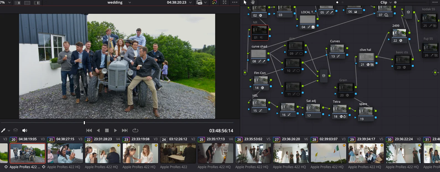Stop playback
The height and width of the screenshot is (172, 440).
coord(107,130)
